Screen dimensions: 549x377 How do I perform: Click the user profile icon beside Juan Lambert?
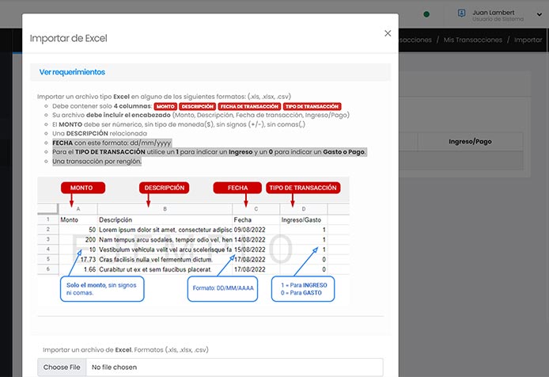(x=461, y=13)
